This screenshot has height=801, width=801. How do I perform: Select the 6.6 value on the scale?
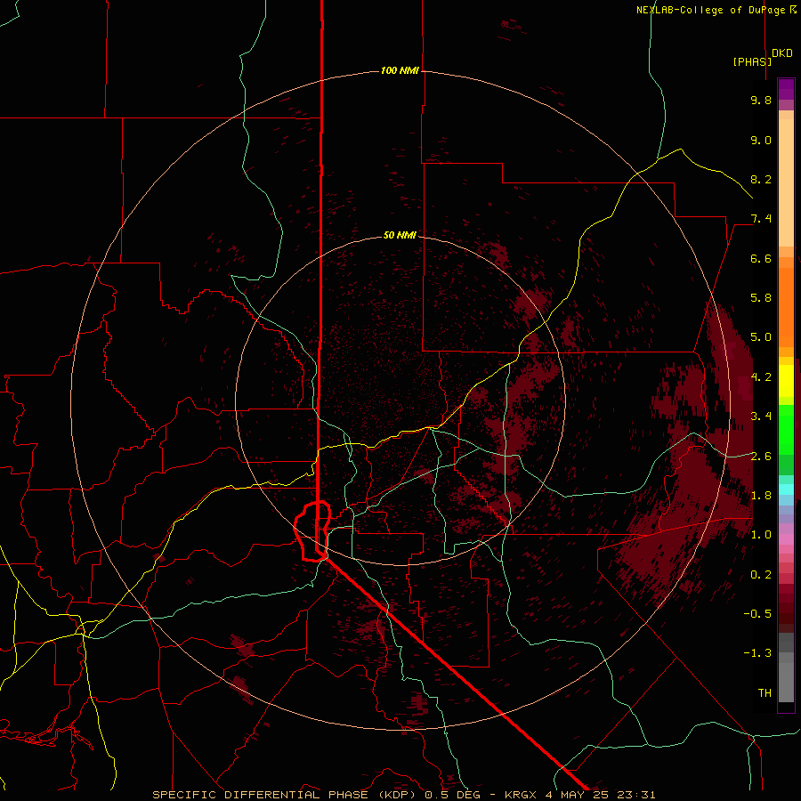coord(761,258)
